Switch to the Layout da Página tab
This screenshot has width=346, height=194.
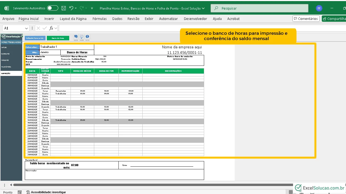coord(73,19)
